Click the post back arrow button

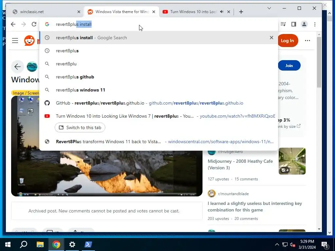pyautogui.click(x=18, y=67)
